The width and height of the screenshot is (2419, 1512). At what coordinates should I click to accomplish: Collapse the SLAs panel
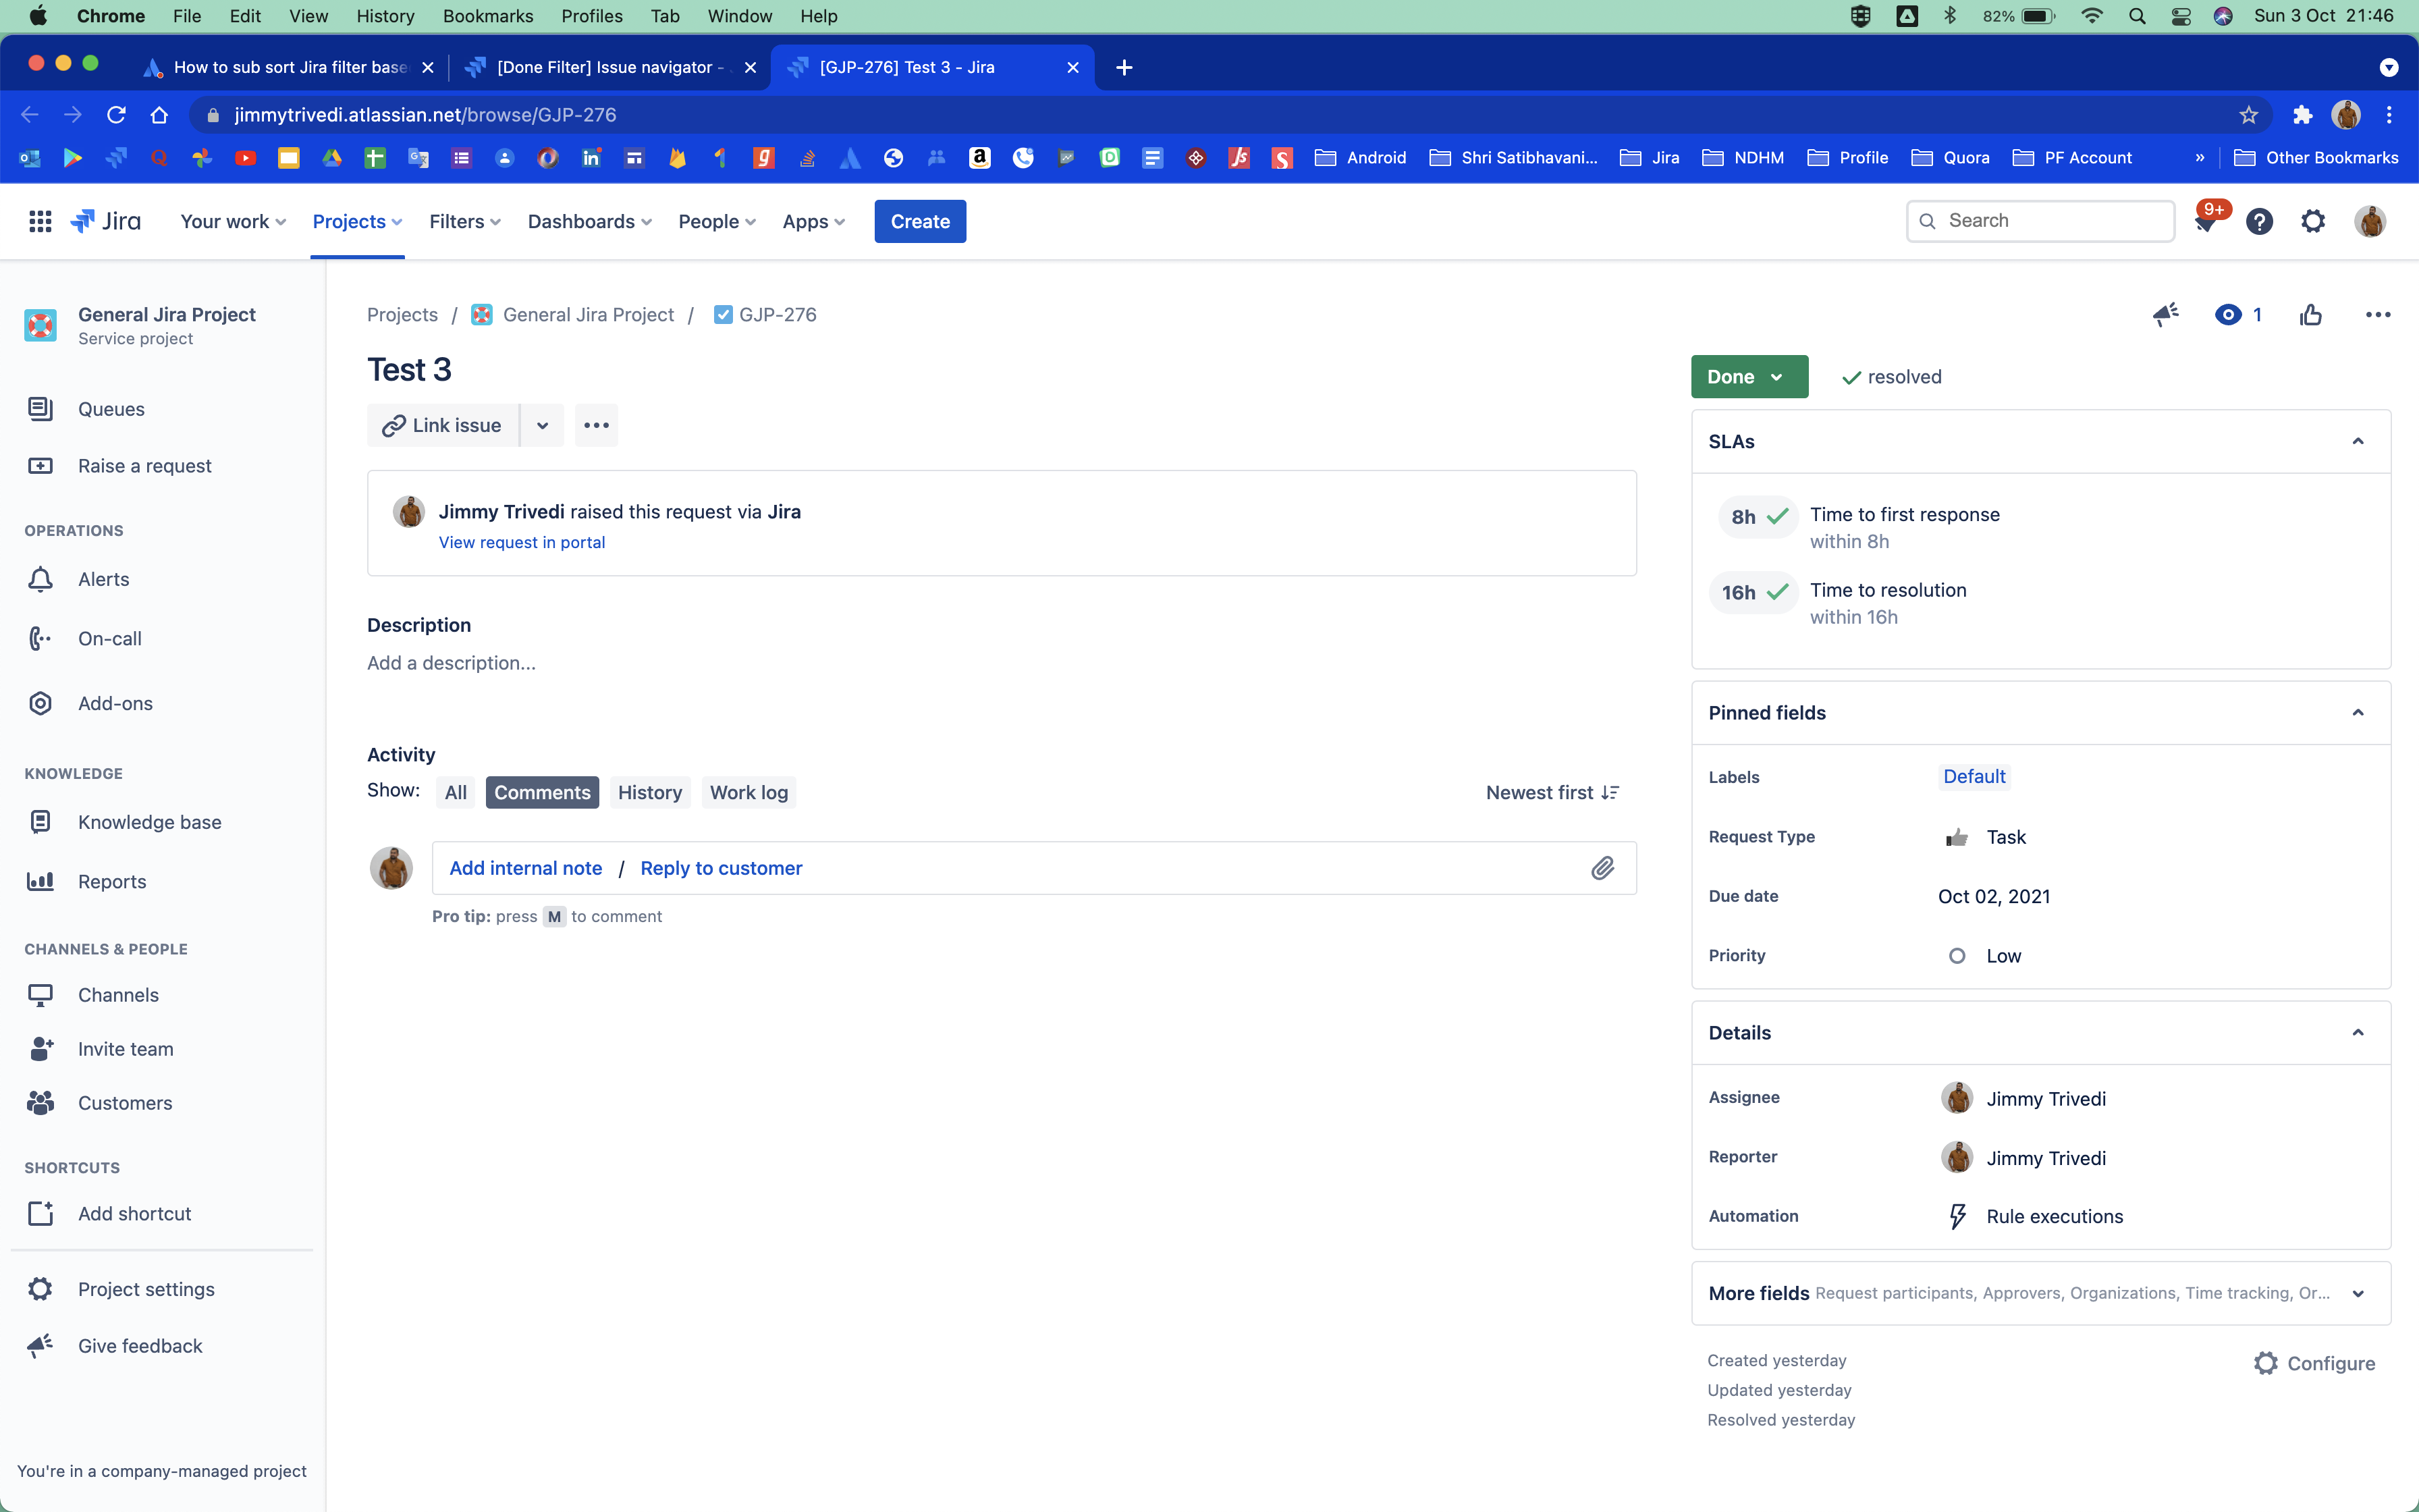pos(2357,442)
